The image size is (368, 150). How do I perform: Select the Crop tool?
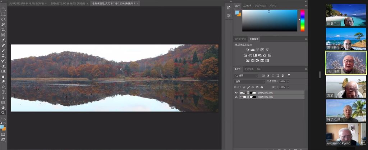[3, 30]
